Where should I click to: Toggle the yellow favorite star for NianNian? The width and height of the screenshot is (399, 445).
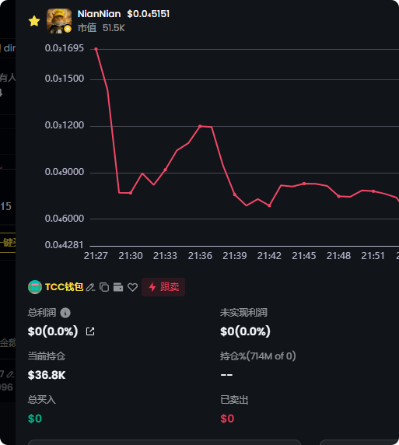point(34,21)
